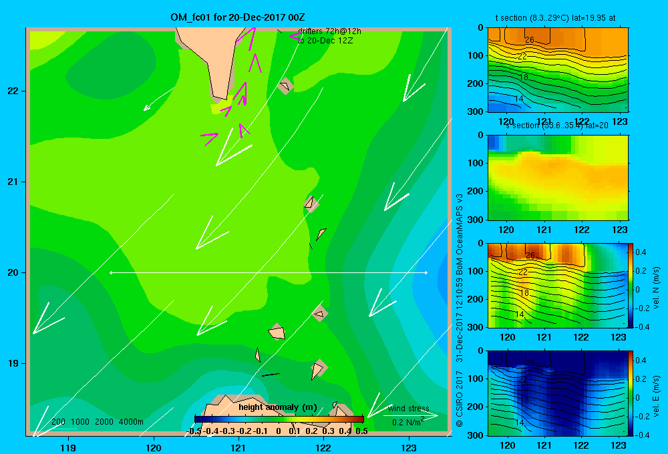Open the northward velocity section plot

558,285
